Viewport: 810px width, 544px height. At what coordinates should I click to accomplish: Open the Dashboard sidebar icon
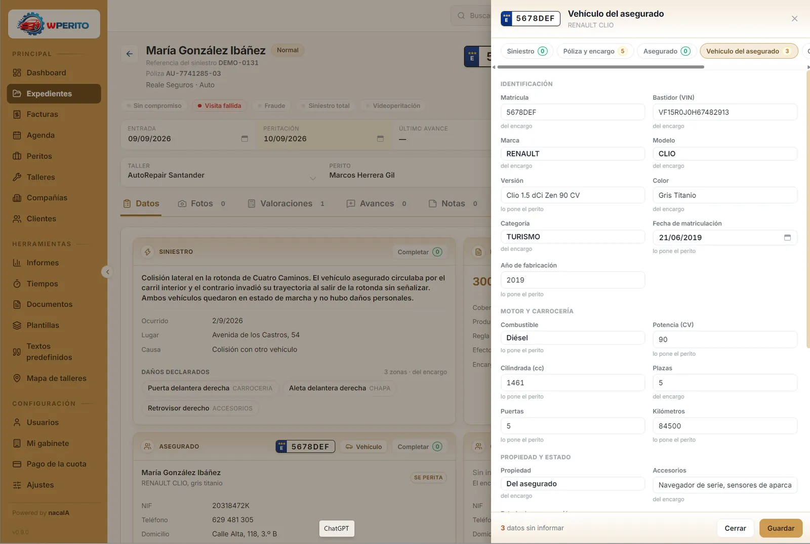[17, 73]
